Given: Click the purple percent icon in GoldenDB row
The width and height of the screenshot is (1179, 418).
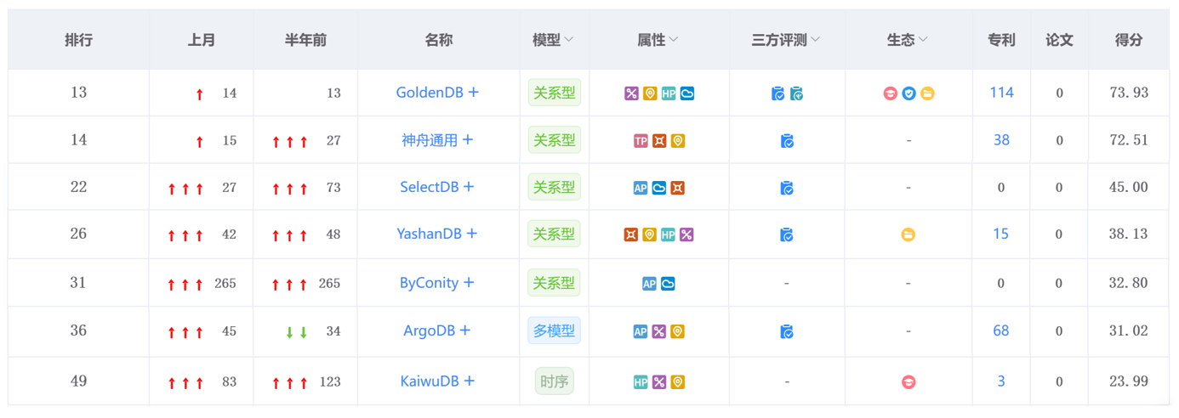Looking at the screenshot, I should coord(631,93).
